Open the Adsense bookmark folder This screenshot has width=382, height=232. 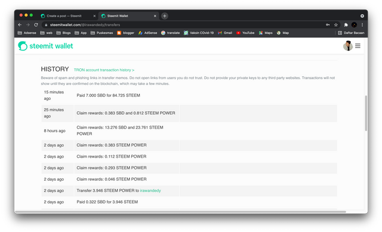[x=27, y=33]
